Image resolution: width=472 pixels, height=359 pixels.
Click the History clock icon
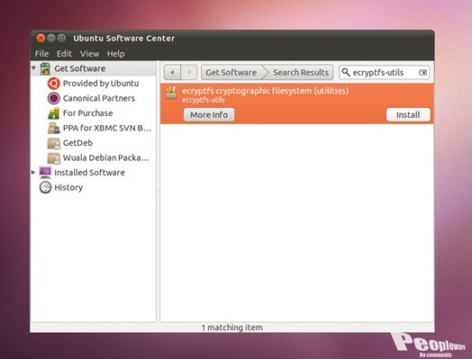[45, 187]
